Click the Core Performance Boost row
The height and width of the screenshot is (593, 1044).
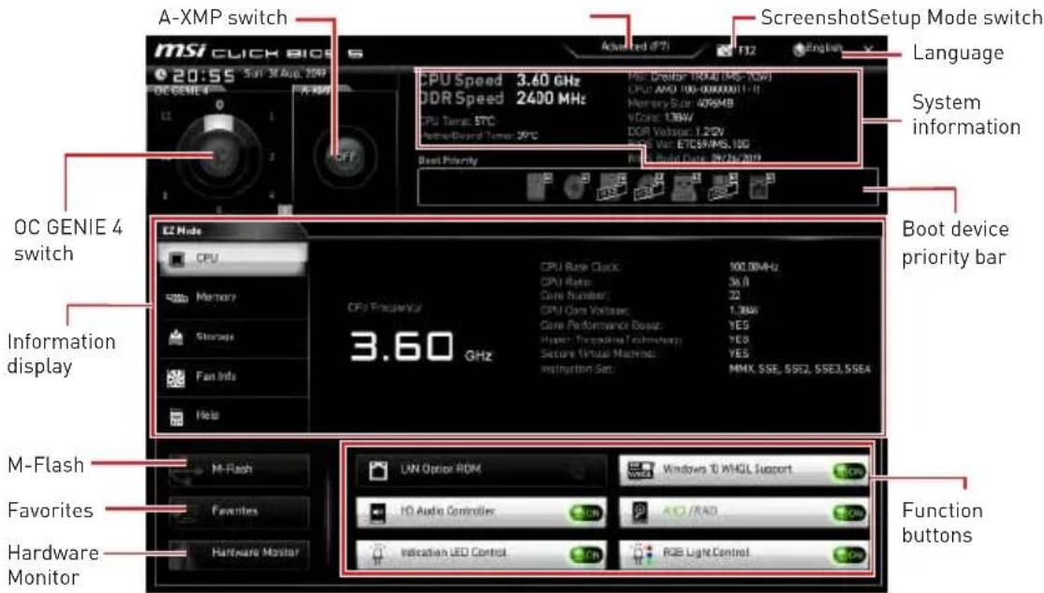644,325
